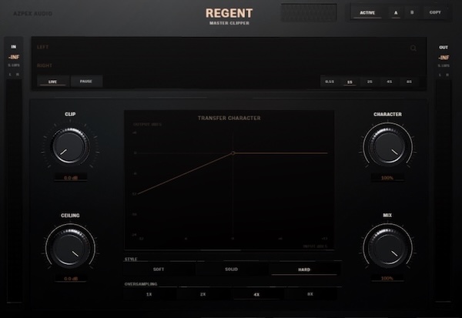462x318 pixels.
Task: Click the COPY button
Action: click(435, 12)
